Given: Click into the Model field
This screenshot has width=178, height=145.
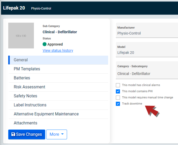Looking at the screenshot, I should point(147,49).
